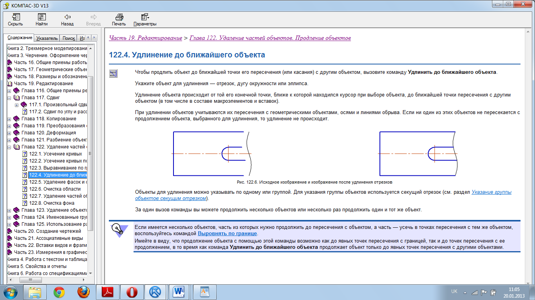Go back with the Назад arrow

[67, 17]
